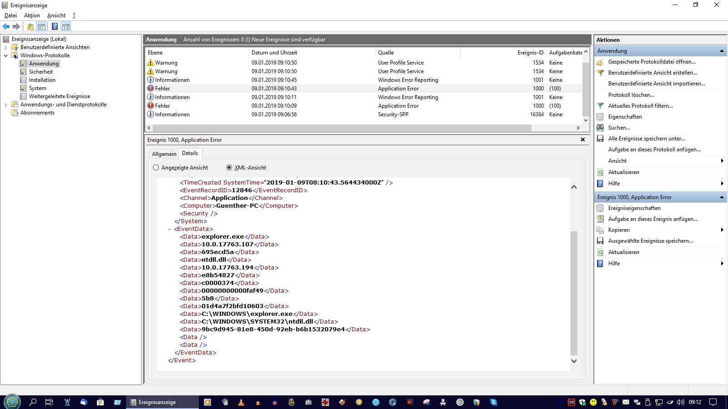Collapse Ereignis 1000, Application Error actions section
The height and width of the screenshot is (409, 728).
pyautogui.click(x=722, y=197)
